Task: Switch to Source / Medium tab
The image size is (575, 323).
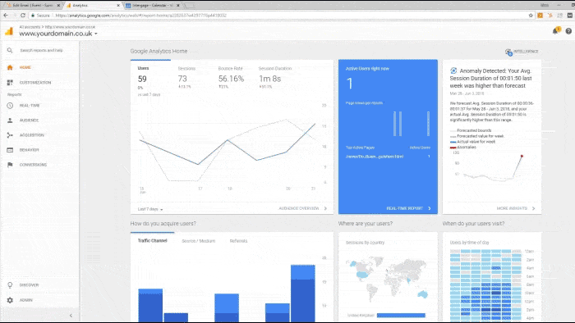Action: (x=199, y=241)
